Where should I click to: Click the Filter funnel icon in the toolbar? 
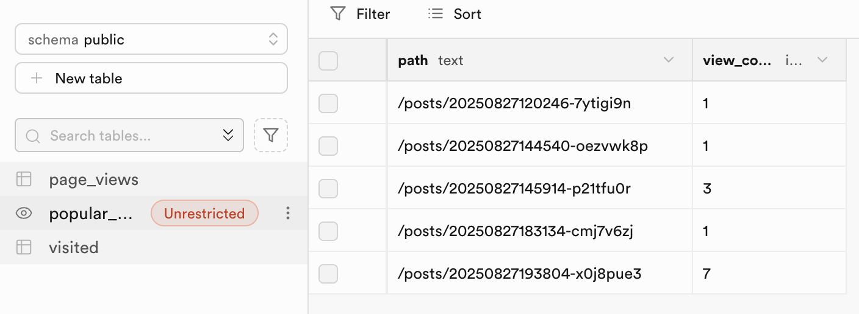tap(338, 14)
